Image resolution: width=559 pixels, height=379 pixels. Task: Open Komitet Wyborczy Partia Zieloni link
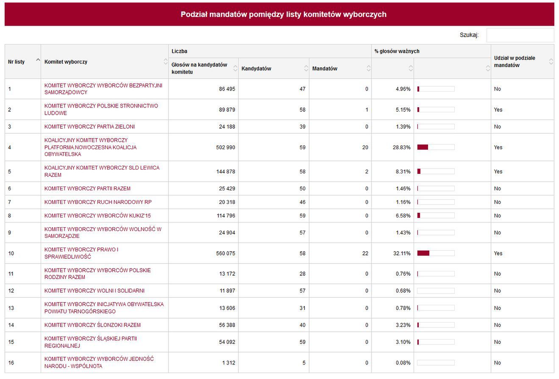[89, 127]
